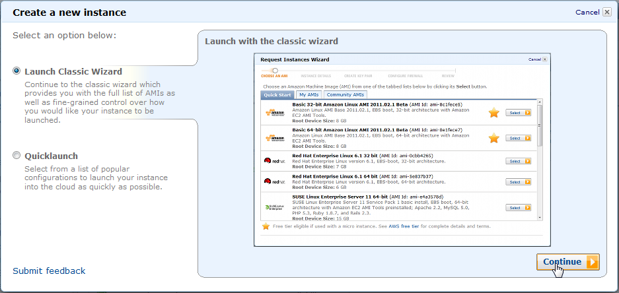The height and width of the screenshot is (293, 619).
Task: Click the Cancel link in dialog header
Action: click(x=587, y=13)
